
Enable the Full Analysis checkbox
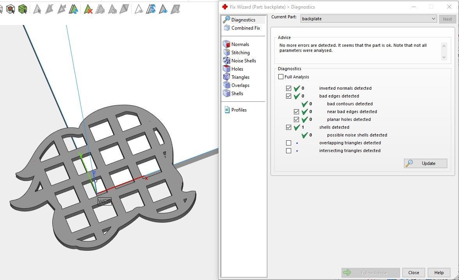click(x=281, y=77)
